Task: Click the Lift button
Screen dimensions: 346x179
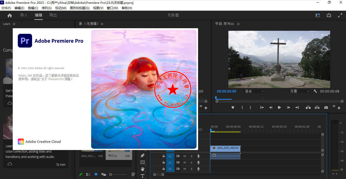Action: (308, 108)
